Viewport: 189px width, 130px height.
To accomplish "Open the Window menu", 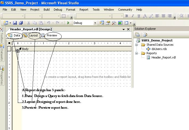I will [109, 10].
